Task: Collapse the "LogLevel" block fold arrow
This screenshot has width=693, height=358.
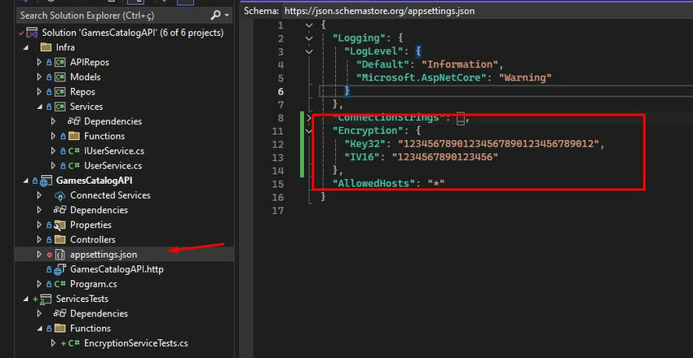Action: (x=309, y=51)
